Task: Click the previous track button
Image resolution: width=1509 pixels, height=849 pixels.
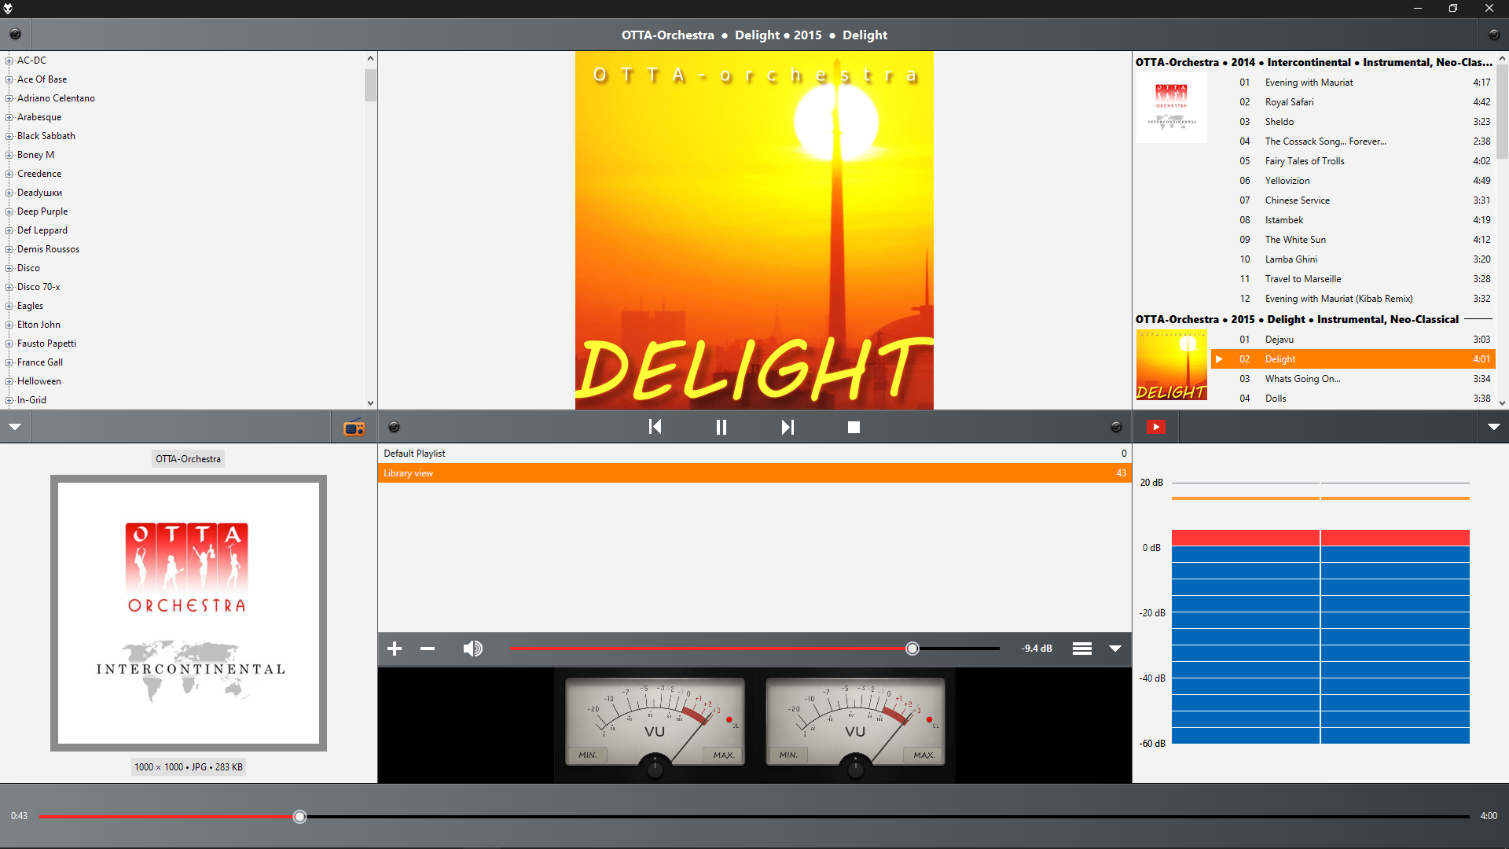Action: pos(655,427)
